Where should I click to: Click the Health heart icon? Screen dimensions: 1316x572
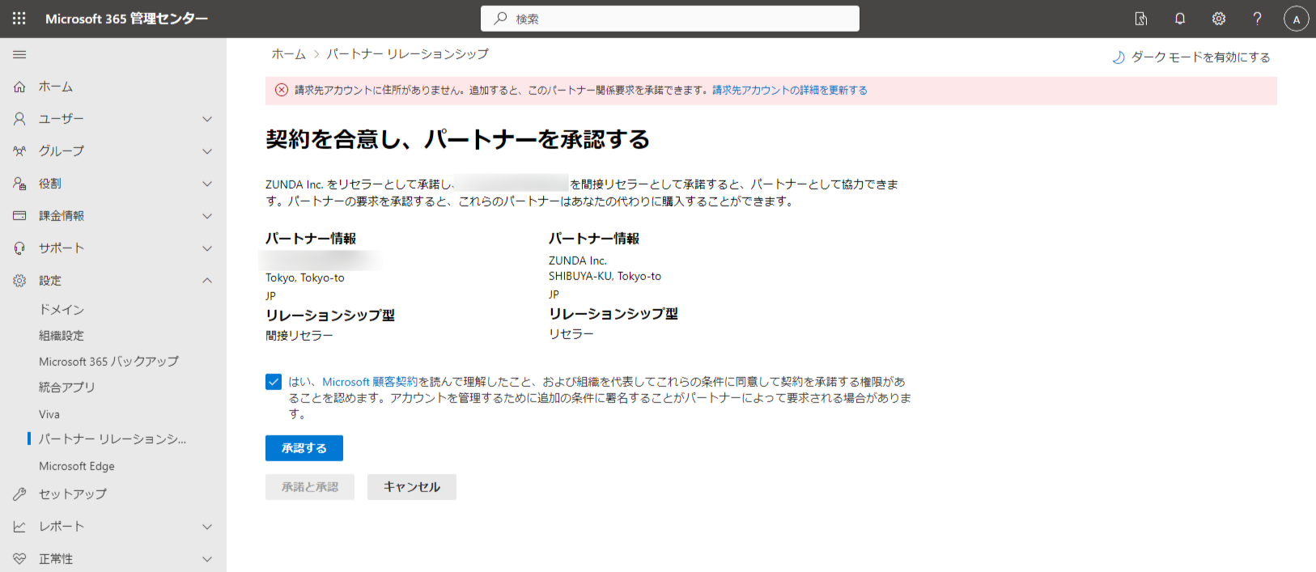click(x=19, y=559)
